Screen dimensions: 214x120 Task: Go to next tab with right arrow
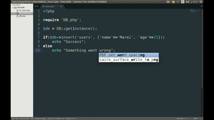(x=37, y=6)
